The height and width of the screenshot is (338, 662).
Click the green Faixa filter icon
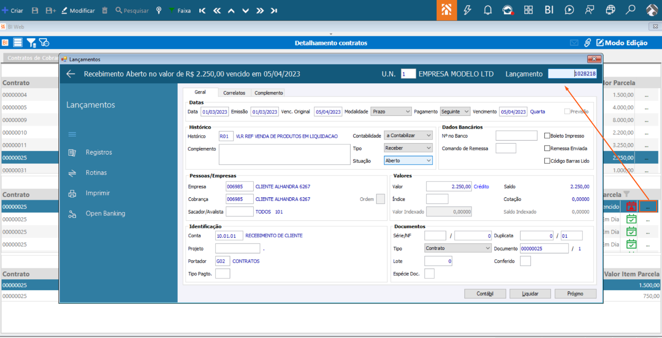(x=172, y=10)
